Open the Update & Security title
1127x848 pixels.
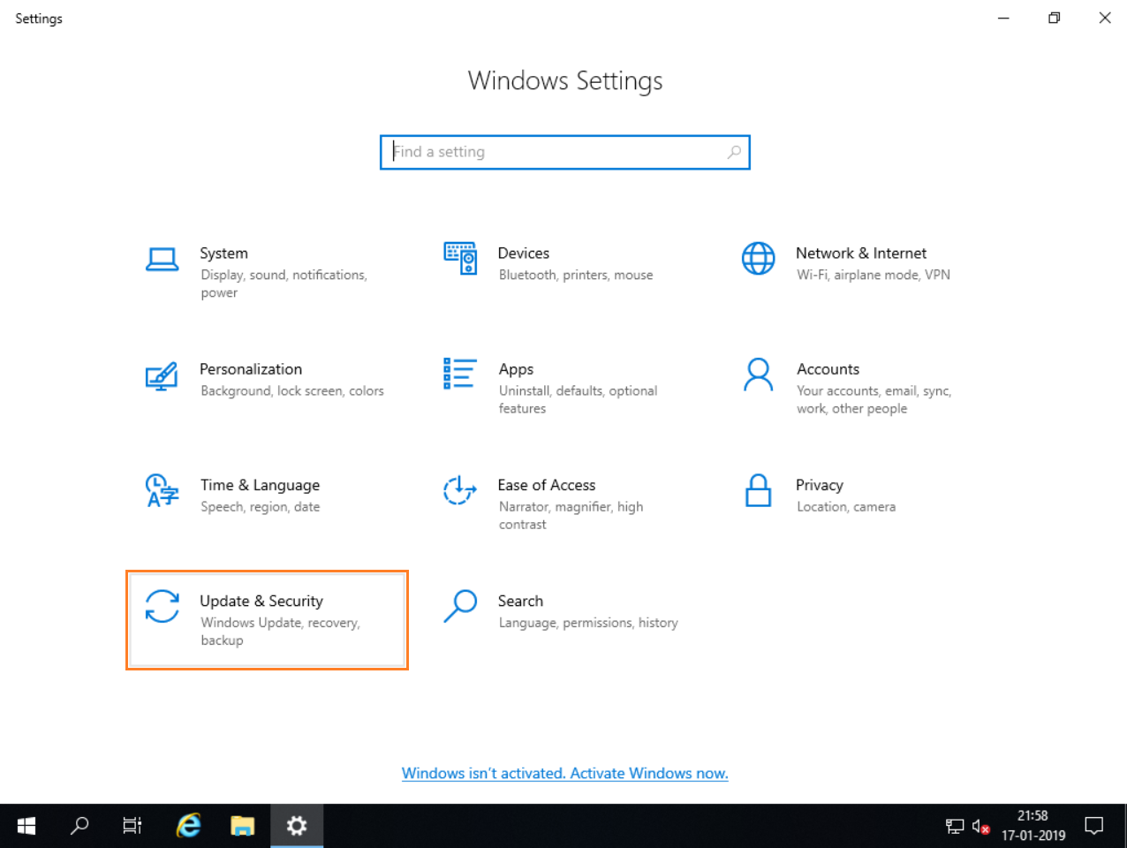[x=261, y=601]
